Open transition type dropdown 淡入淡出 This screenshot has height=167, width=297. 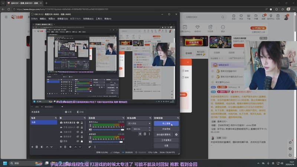(139, 124)
